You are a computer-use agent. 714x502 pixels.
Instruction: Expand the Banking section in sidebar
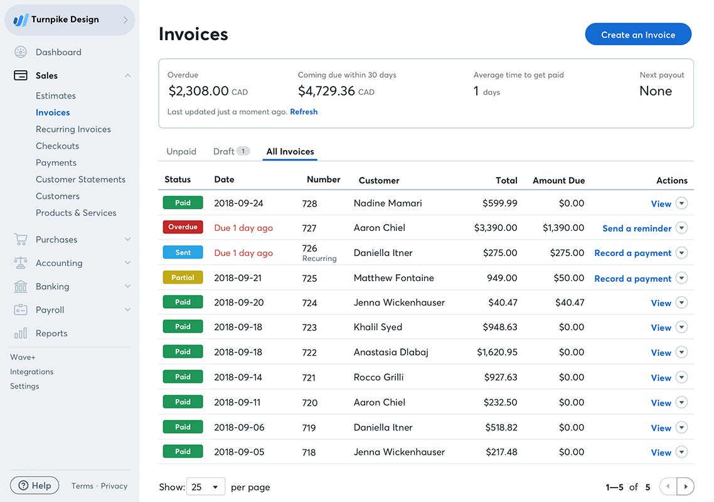(128, 286)
